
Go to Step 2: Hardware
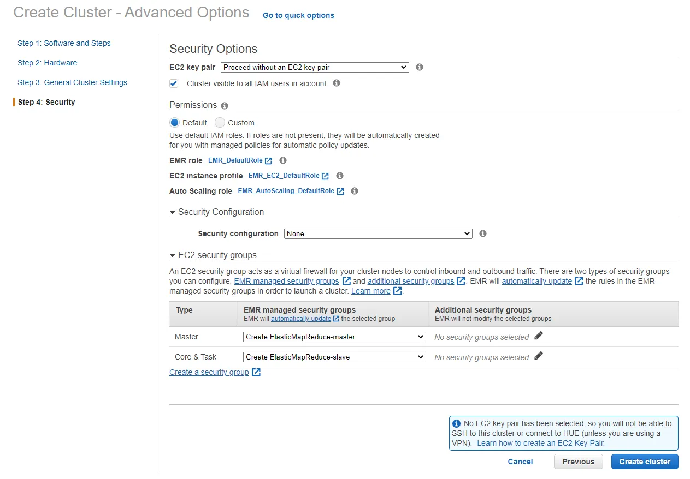[x=47, y=63]
